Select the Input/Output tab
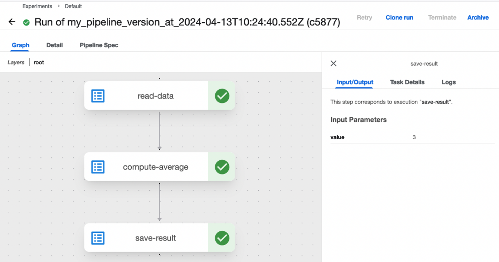This screenshot has height=262, width=499. pyautogui.click(x=354, y=82)
